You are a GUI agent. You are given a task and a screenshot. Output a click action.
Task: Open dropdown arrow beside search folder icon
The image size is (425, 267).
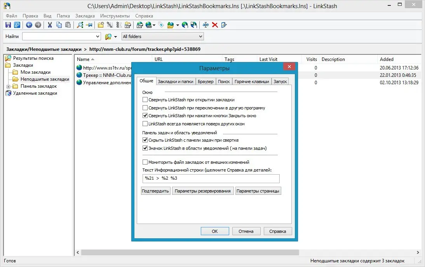click(115, 36)
